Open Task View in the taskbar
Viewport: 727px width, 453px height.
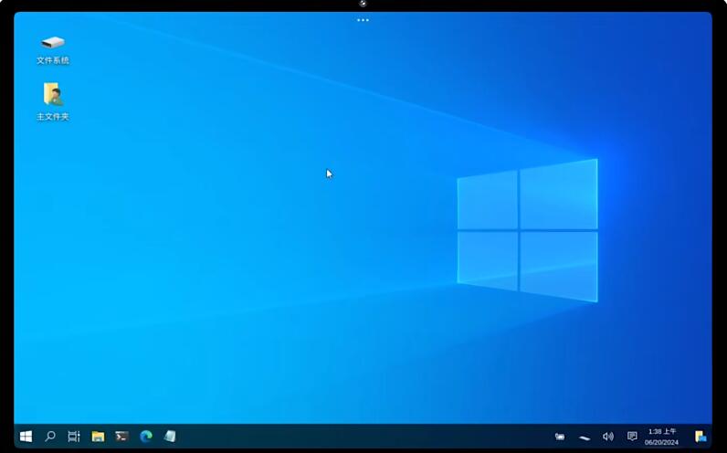pos(74,437)
